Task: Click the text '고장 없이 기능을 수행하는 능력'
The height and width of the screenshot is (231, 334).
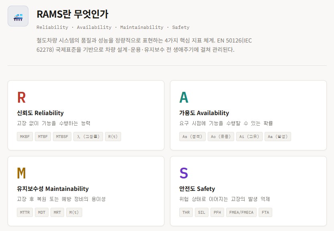Action: [x=54, y=123]
